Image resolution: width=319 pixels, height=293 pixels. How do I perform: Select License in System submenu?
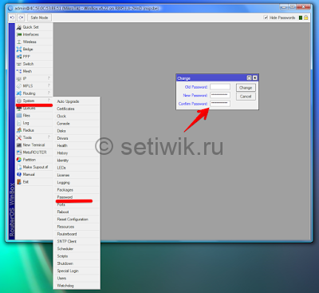click(77, 175)
